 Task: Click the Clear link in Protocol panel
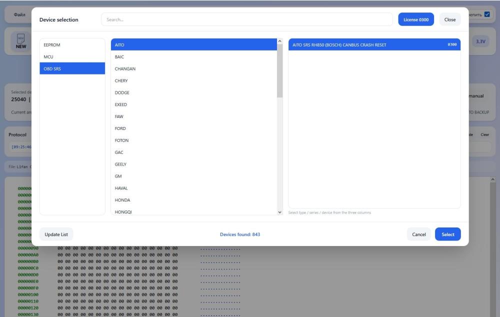[484, 134]
